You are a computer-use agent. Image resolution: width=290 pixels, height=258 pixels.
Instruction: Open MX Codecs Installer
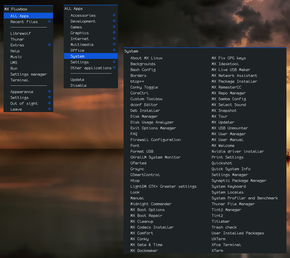[152, 227]
